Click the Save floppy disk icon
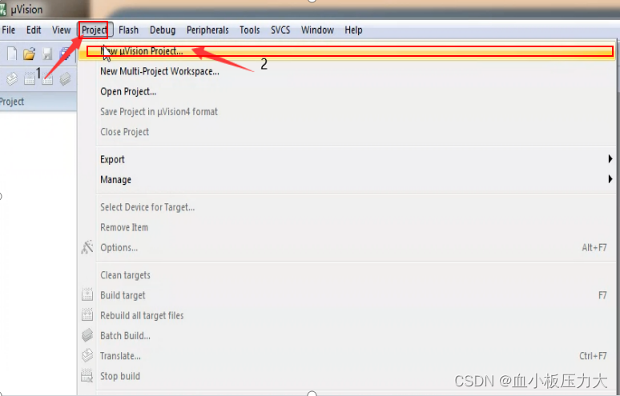 [x=47, y=54]
